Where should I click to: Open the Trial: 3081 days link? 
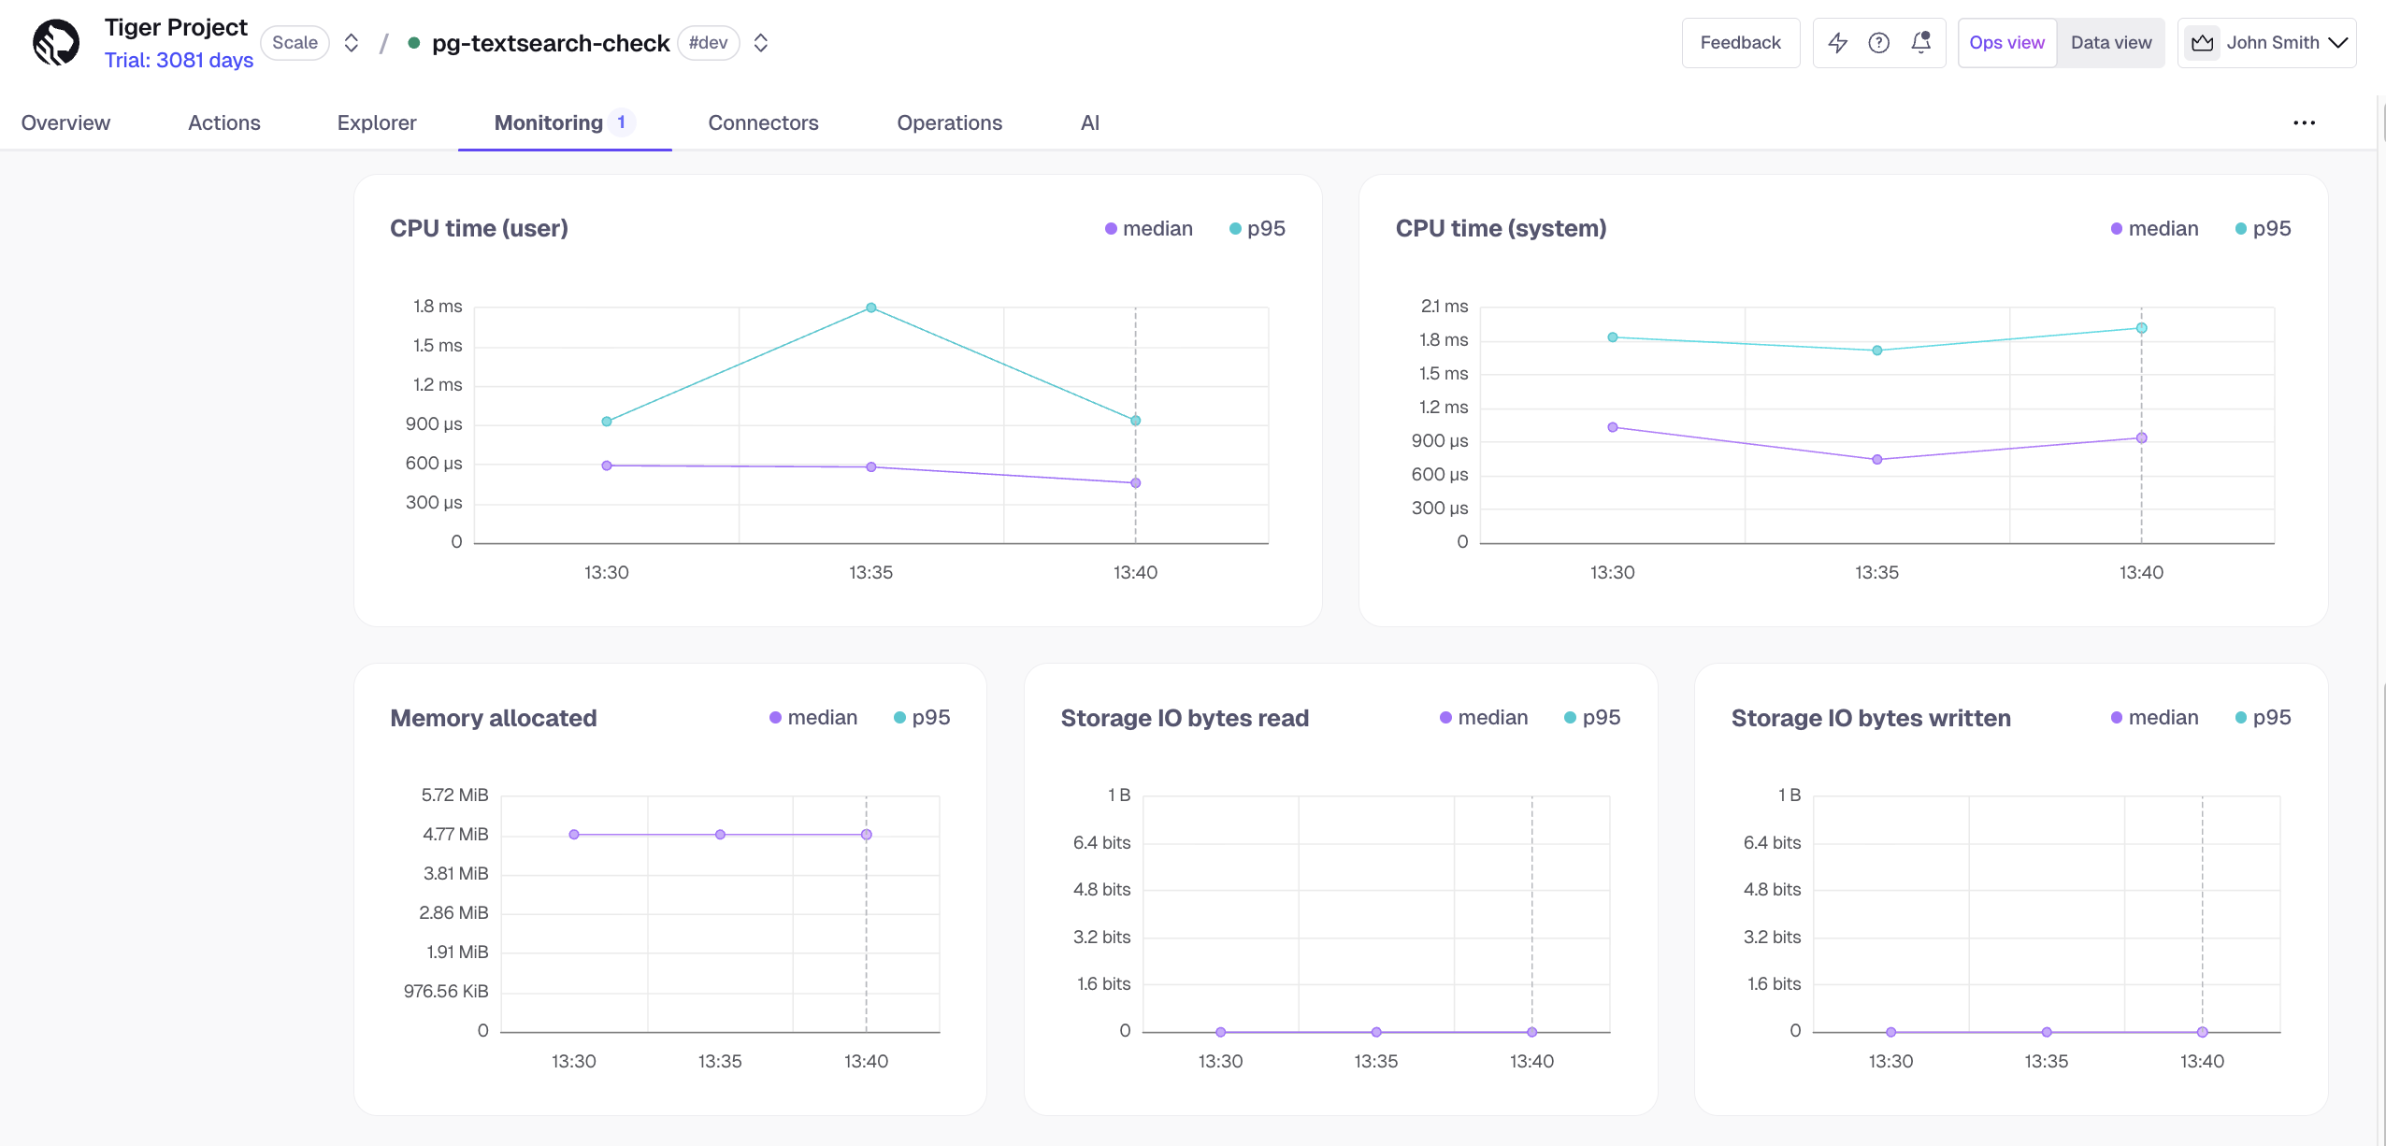pos(178,60)
